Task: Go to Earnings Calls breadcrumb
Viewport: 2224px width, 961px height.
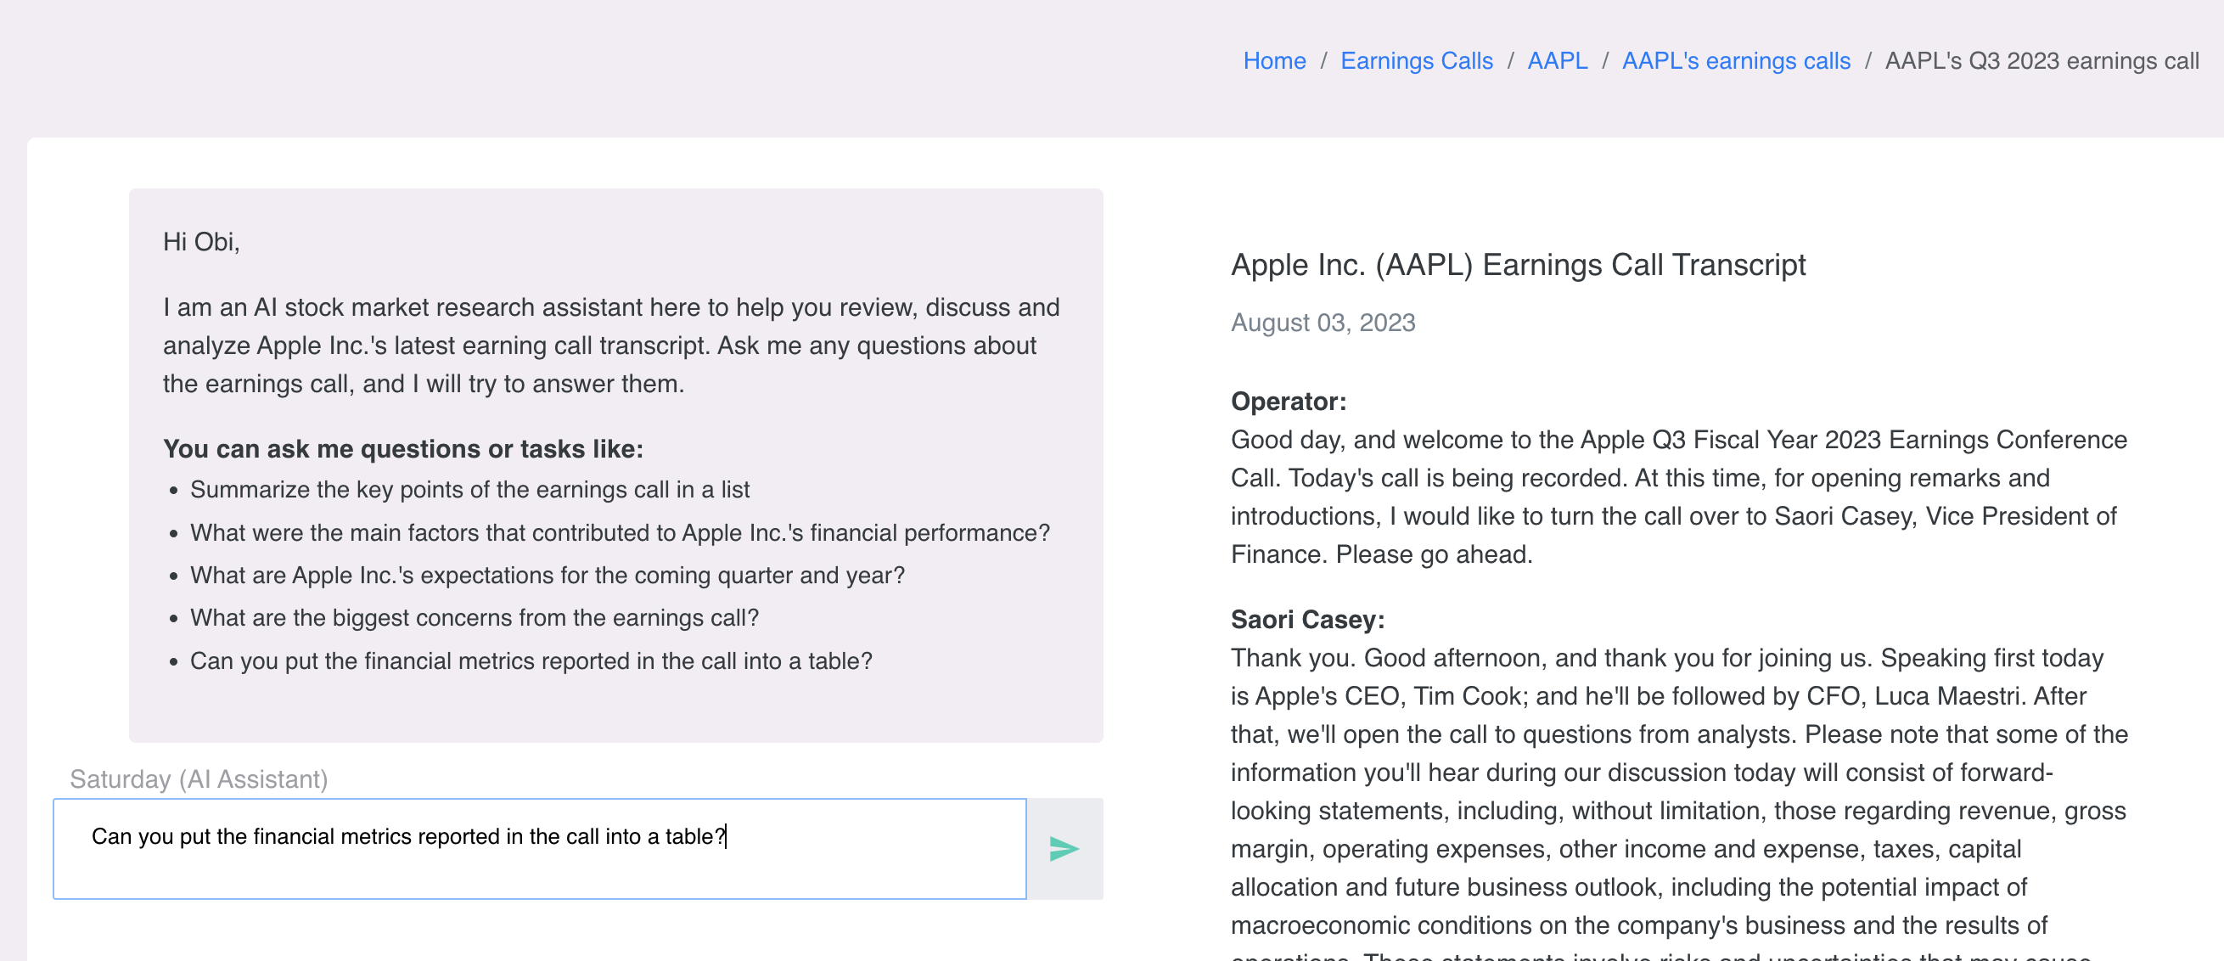Action: point(1416,60)
